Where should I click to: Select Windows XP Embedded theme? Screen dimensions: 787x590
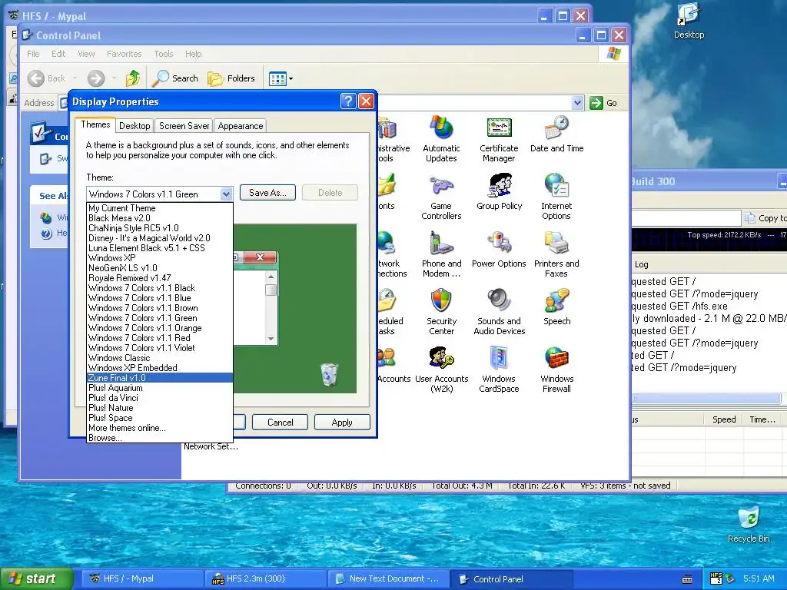pos(160,368)
